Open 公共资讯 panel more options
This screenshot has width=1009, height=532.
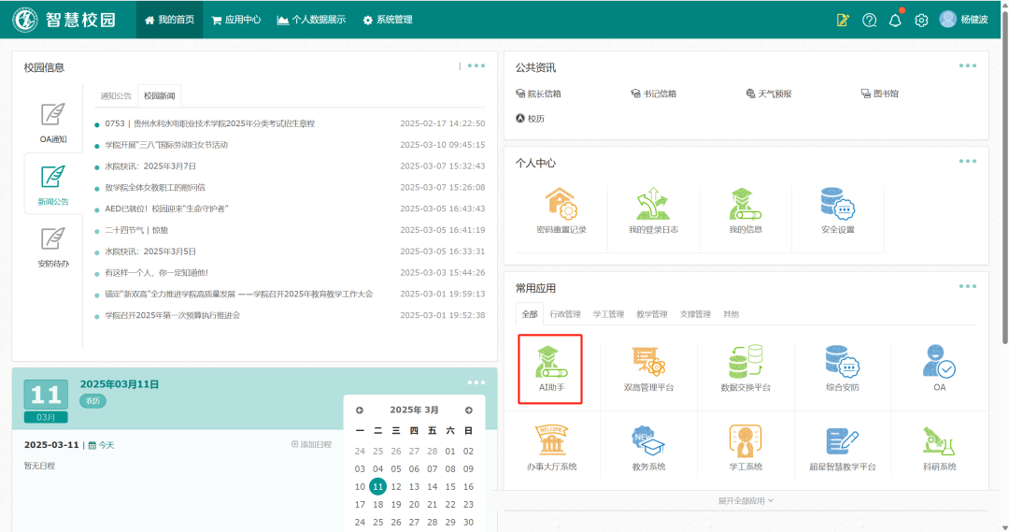(x=967, y=65)
